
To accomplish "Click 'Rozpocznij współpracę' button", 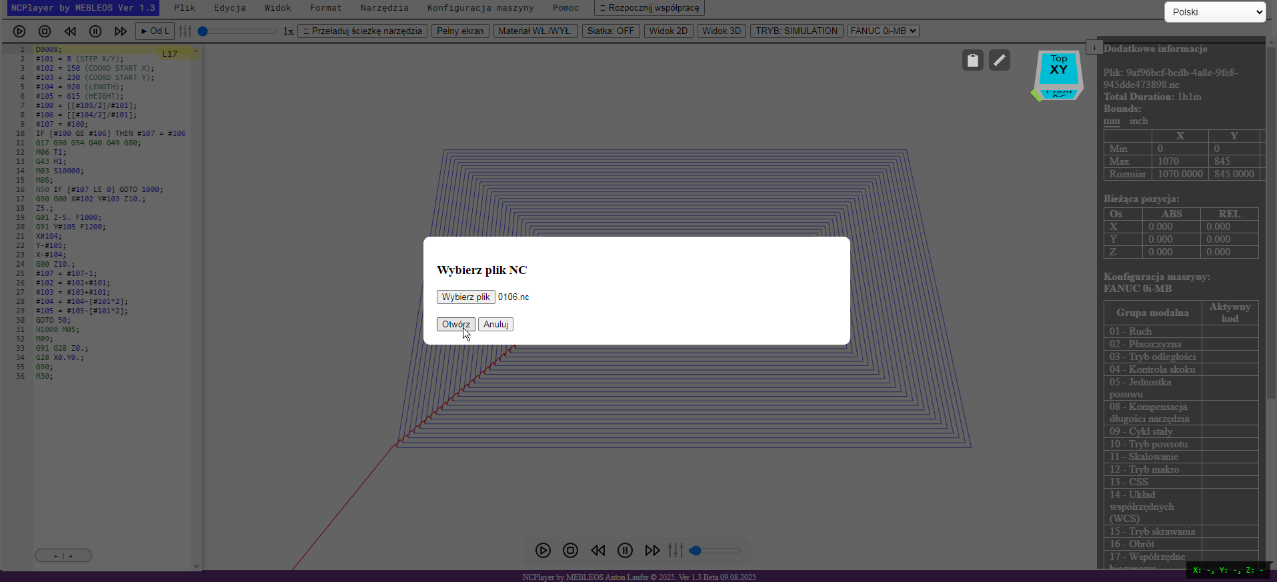I will (x=650, y=8).
